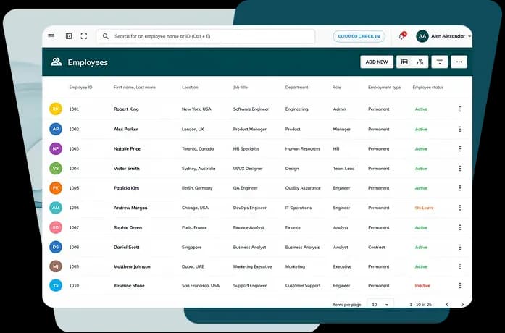
Task: Sort by Employee status column header
Action: (x=428, y=87)
